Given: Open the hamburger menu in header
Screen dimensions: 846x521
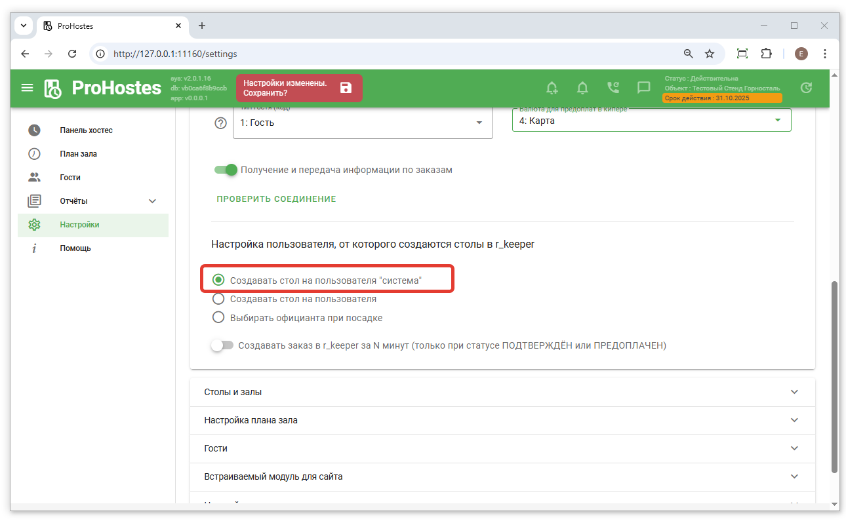Looking at the screenshot, I should click(27, 88).
